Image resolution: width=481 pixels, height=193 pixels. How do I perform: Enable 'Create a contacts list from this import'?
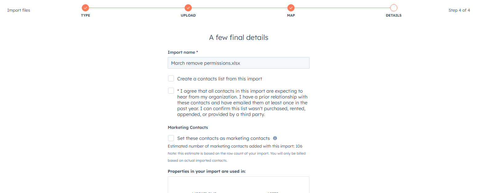[171, 78]
